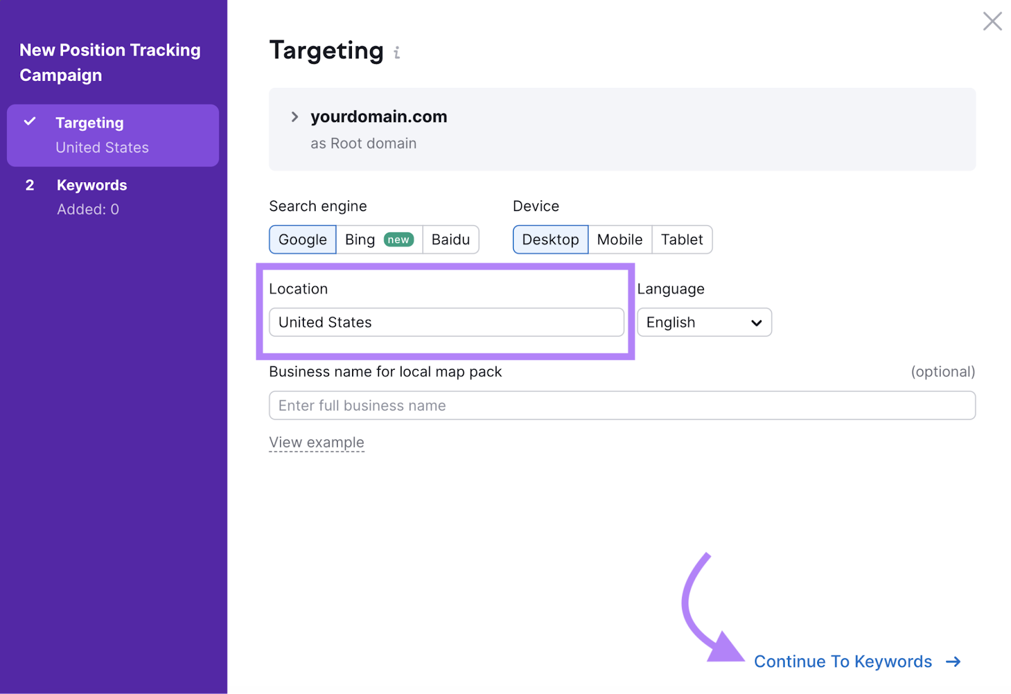Click the business name input field
Screen dimensions: 1011x694
(622, 405)
